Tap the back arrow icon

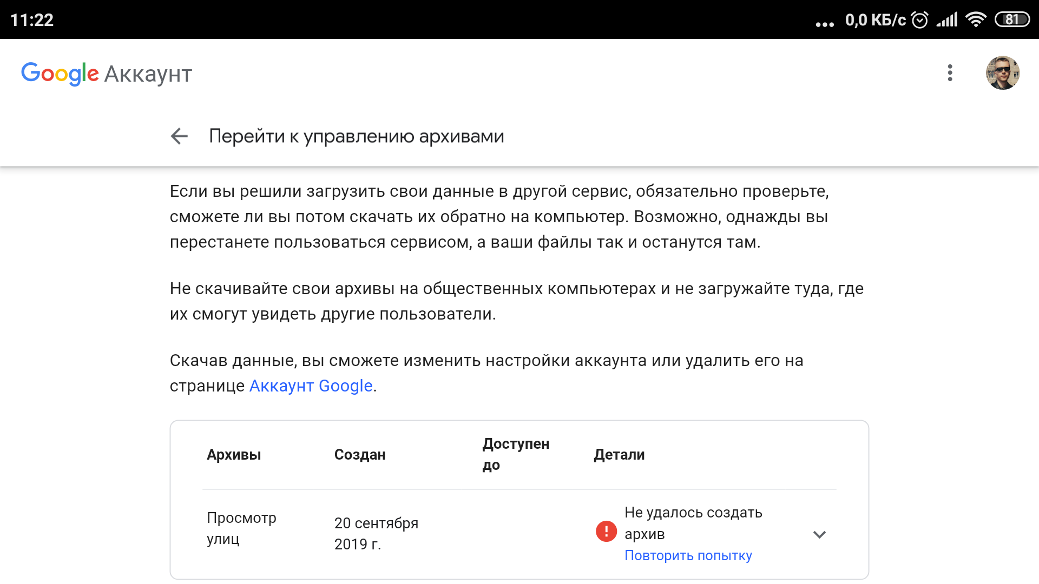coord(179,136)
